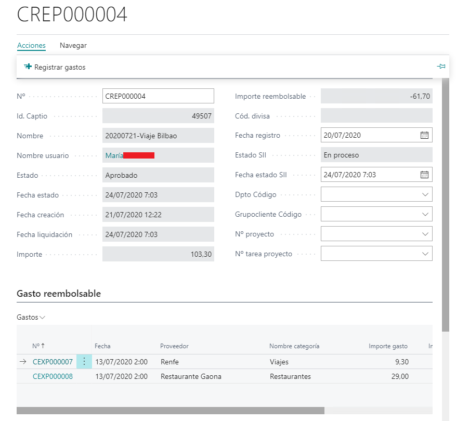
Task: Open expense link CEXP000008
Action: coord(53,376)
